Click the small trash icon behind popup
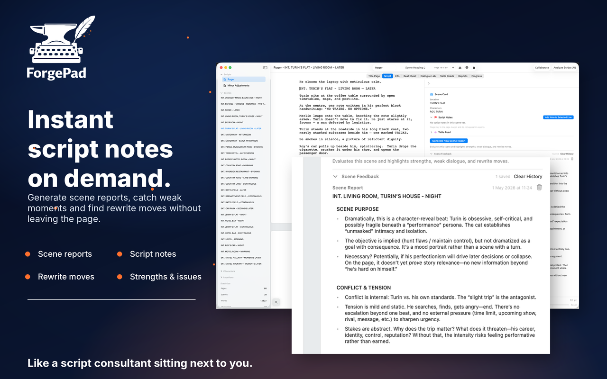This screenshot has width=607, height=379. coord(572,159)
